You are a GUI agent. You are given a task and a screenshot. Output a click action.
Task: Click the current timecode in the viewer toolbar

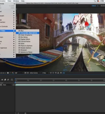pos(3,73)
